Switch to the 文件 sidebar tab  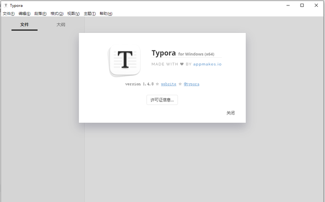pyautogui.click(x=24, y=25)
